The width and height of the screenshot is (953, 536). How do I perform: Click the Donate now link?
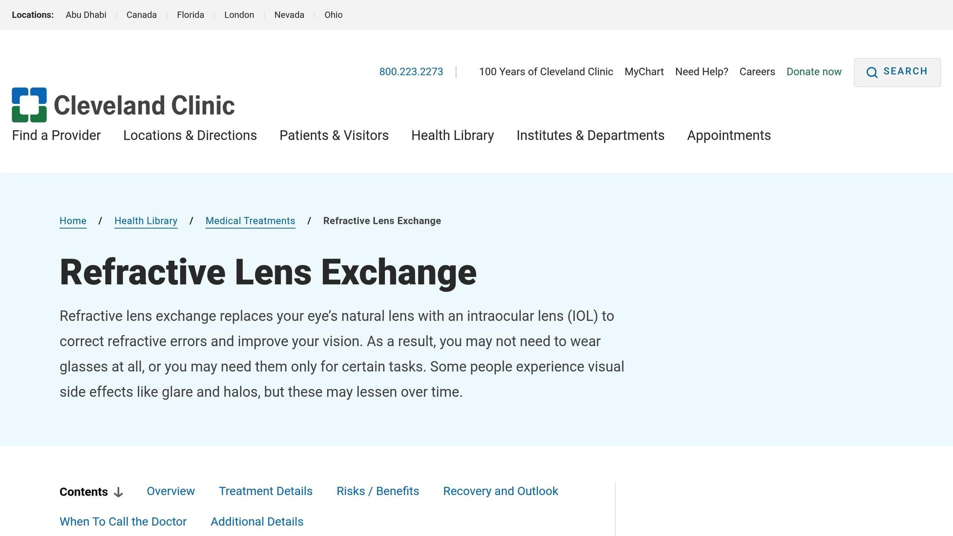(814, 72)
